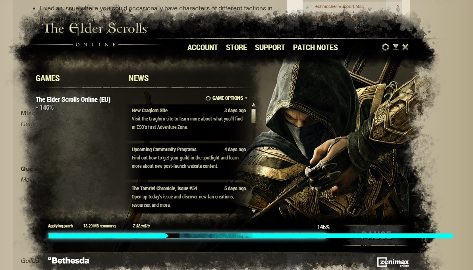Click the '5 days ago' timestamp
The width and height of the screenshot is (473, 270).
pos(235,188)
